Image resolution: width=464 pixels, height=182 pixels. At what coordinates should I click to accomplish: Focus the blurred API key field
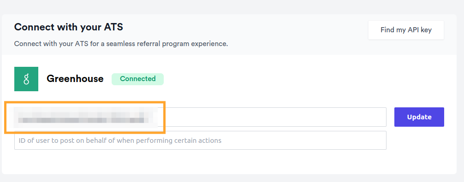point(200,117)
